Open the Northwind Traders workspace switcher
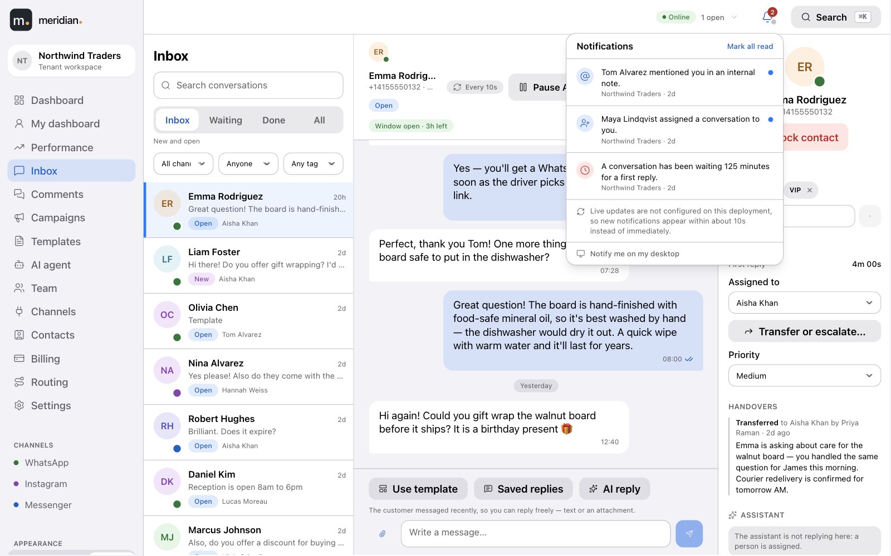891x556 pixels. pos(71,61)
